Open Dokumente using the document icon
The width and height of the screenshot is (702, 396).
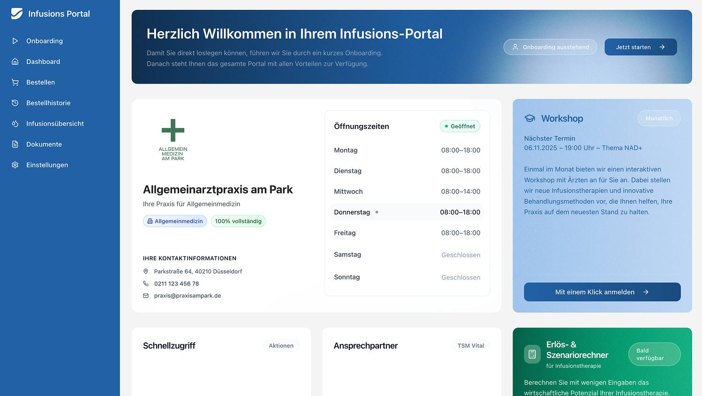pos(15,144)
